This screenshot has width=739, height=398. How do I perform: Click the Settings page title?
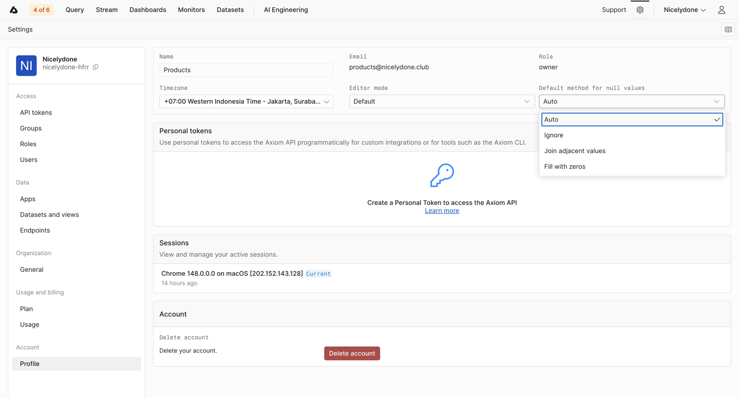[x=20, y=29]
